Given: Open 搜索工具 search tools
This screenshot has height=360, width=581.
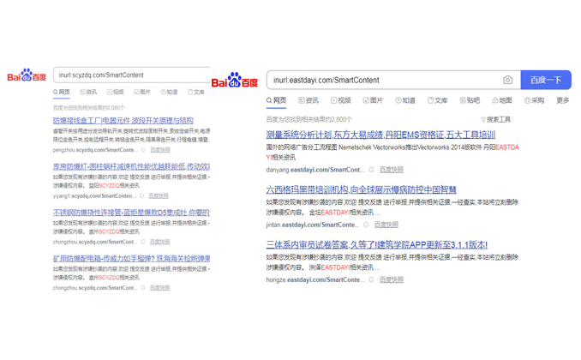Looking at the screenshot, I should click(495, 120).
